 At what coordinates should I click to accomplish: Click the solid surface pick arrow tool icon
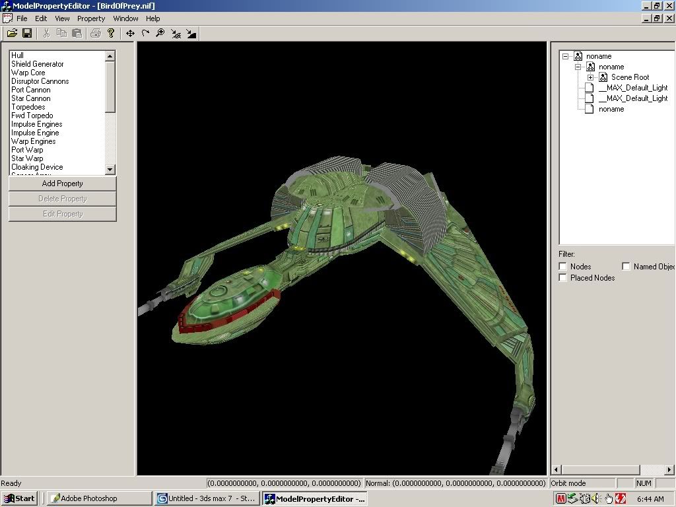click(x=191, y=33)
